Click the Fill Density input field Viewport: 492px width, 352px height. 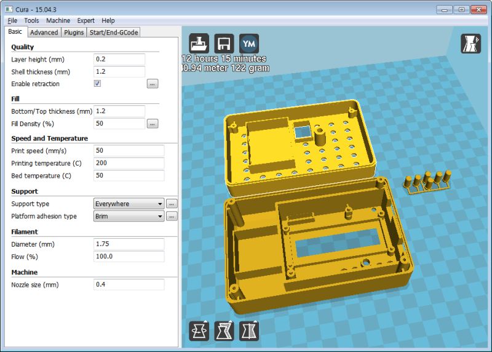[119, 124]
